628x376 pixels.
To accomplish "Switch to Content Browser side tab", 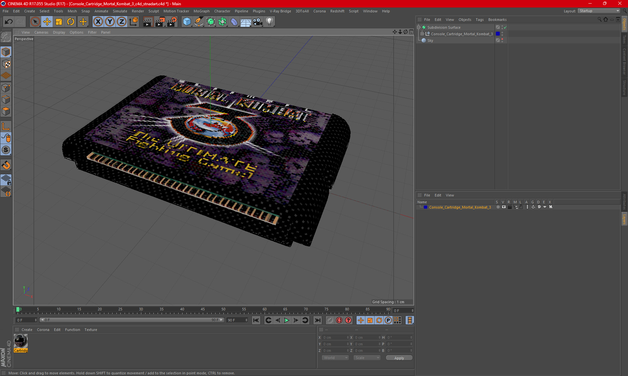I will tap(624, 61).
